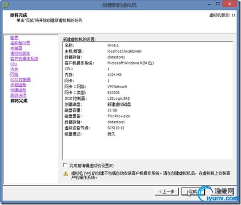Go to the 选择磁盘 step

coord(18,85)
